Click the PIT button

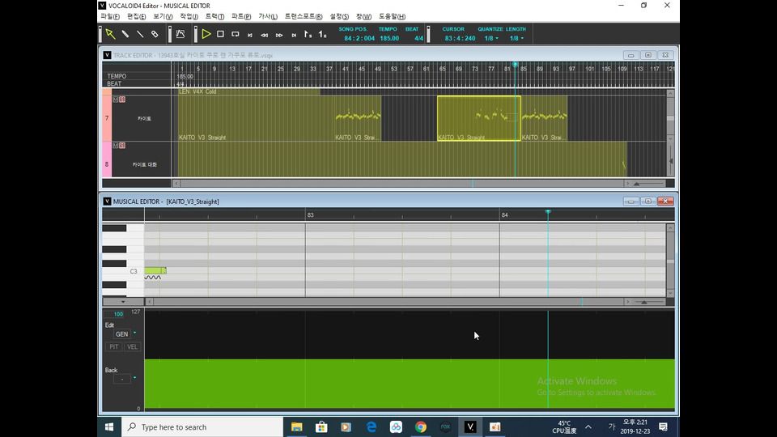pos(113,347)
